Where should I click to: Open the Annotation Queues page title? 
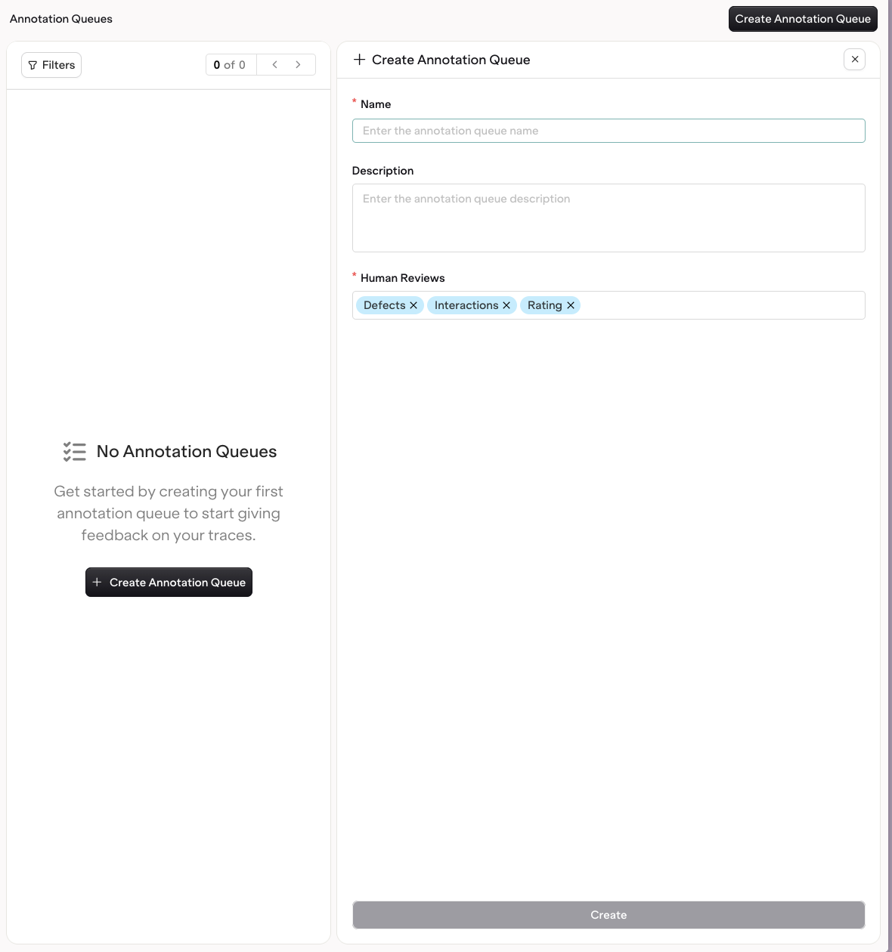pyautogui.click(x=60, y=18)
